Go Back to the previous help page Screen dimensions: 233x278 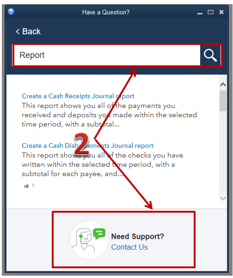point(28,32)
